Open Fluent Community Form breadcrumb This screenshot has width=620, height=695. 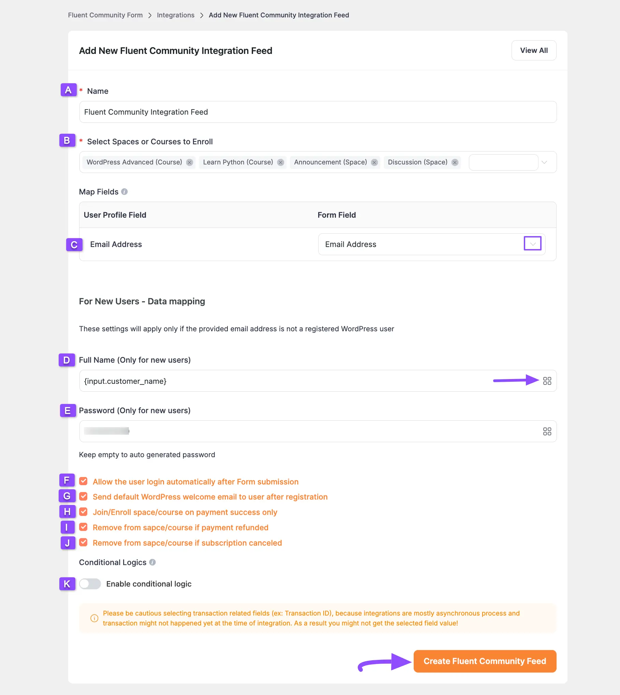(x=105, y=15)
